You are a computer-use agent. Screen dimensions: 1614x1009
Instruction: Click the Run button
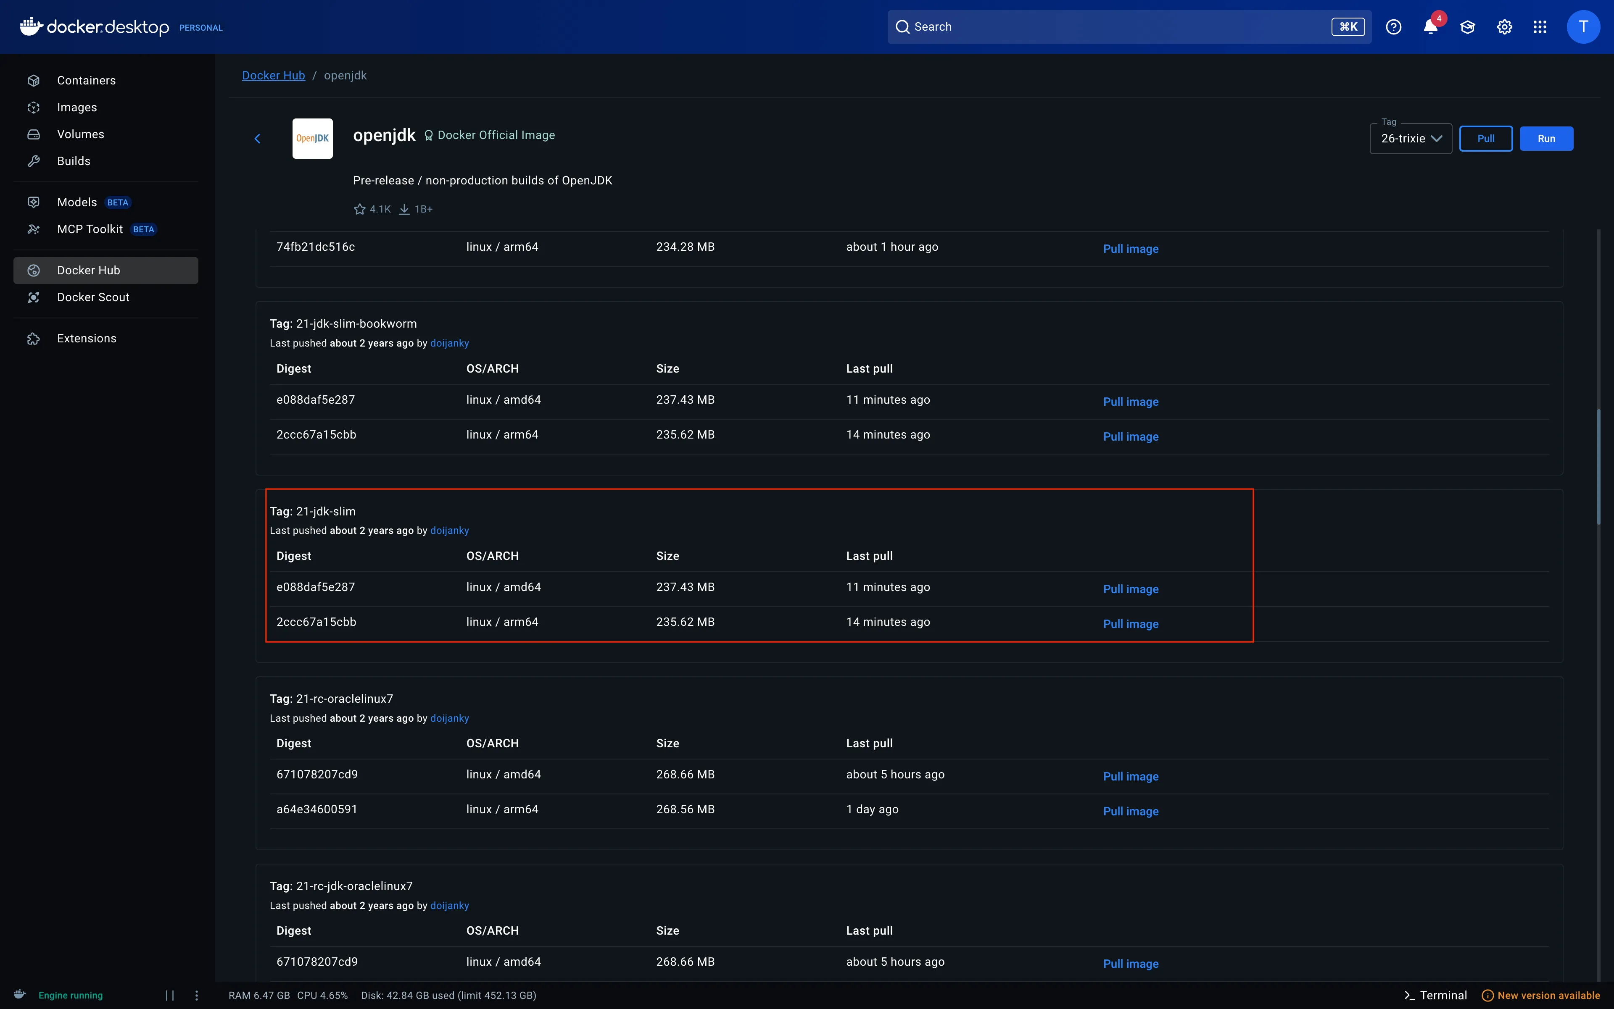click(1546, 138)
